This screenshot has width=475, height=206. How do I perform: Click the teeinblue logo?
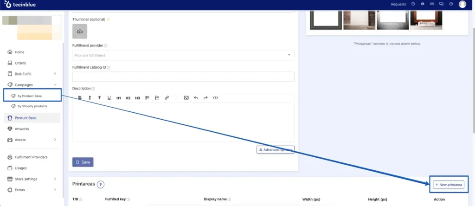20,4
